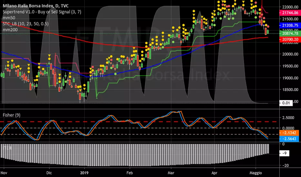Click the Feb label on time axis
Image resolution: width=301 pixels, height=177 pixels.
(x=130, y=173)
